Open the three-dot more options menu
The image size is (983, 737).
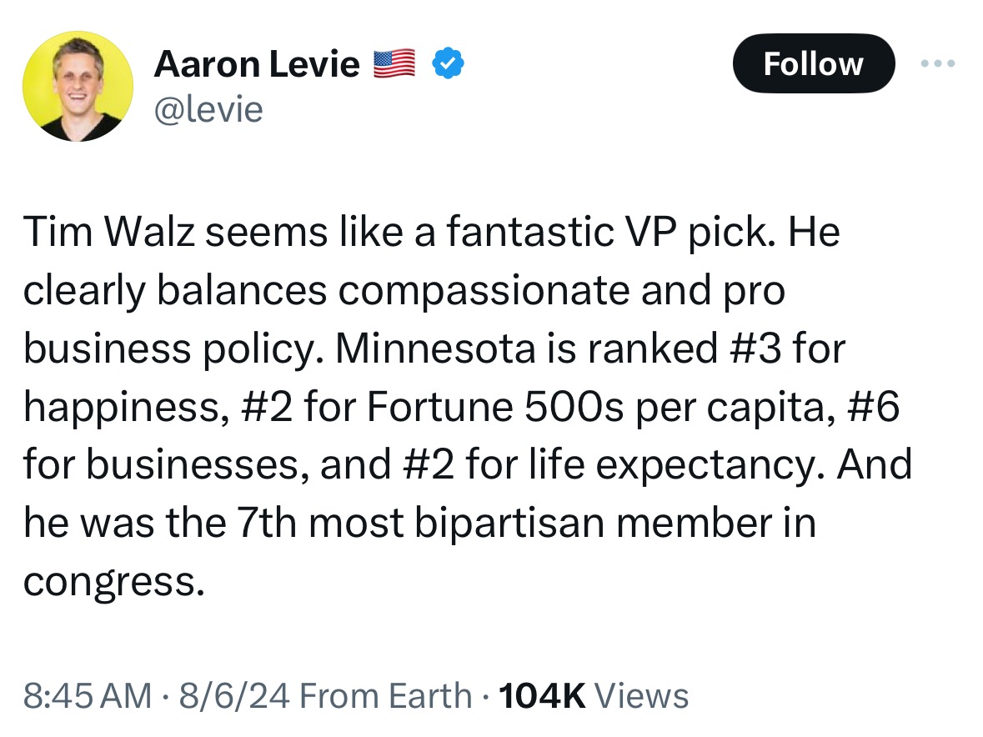(938, 63)
